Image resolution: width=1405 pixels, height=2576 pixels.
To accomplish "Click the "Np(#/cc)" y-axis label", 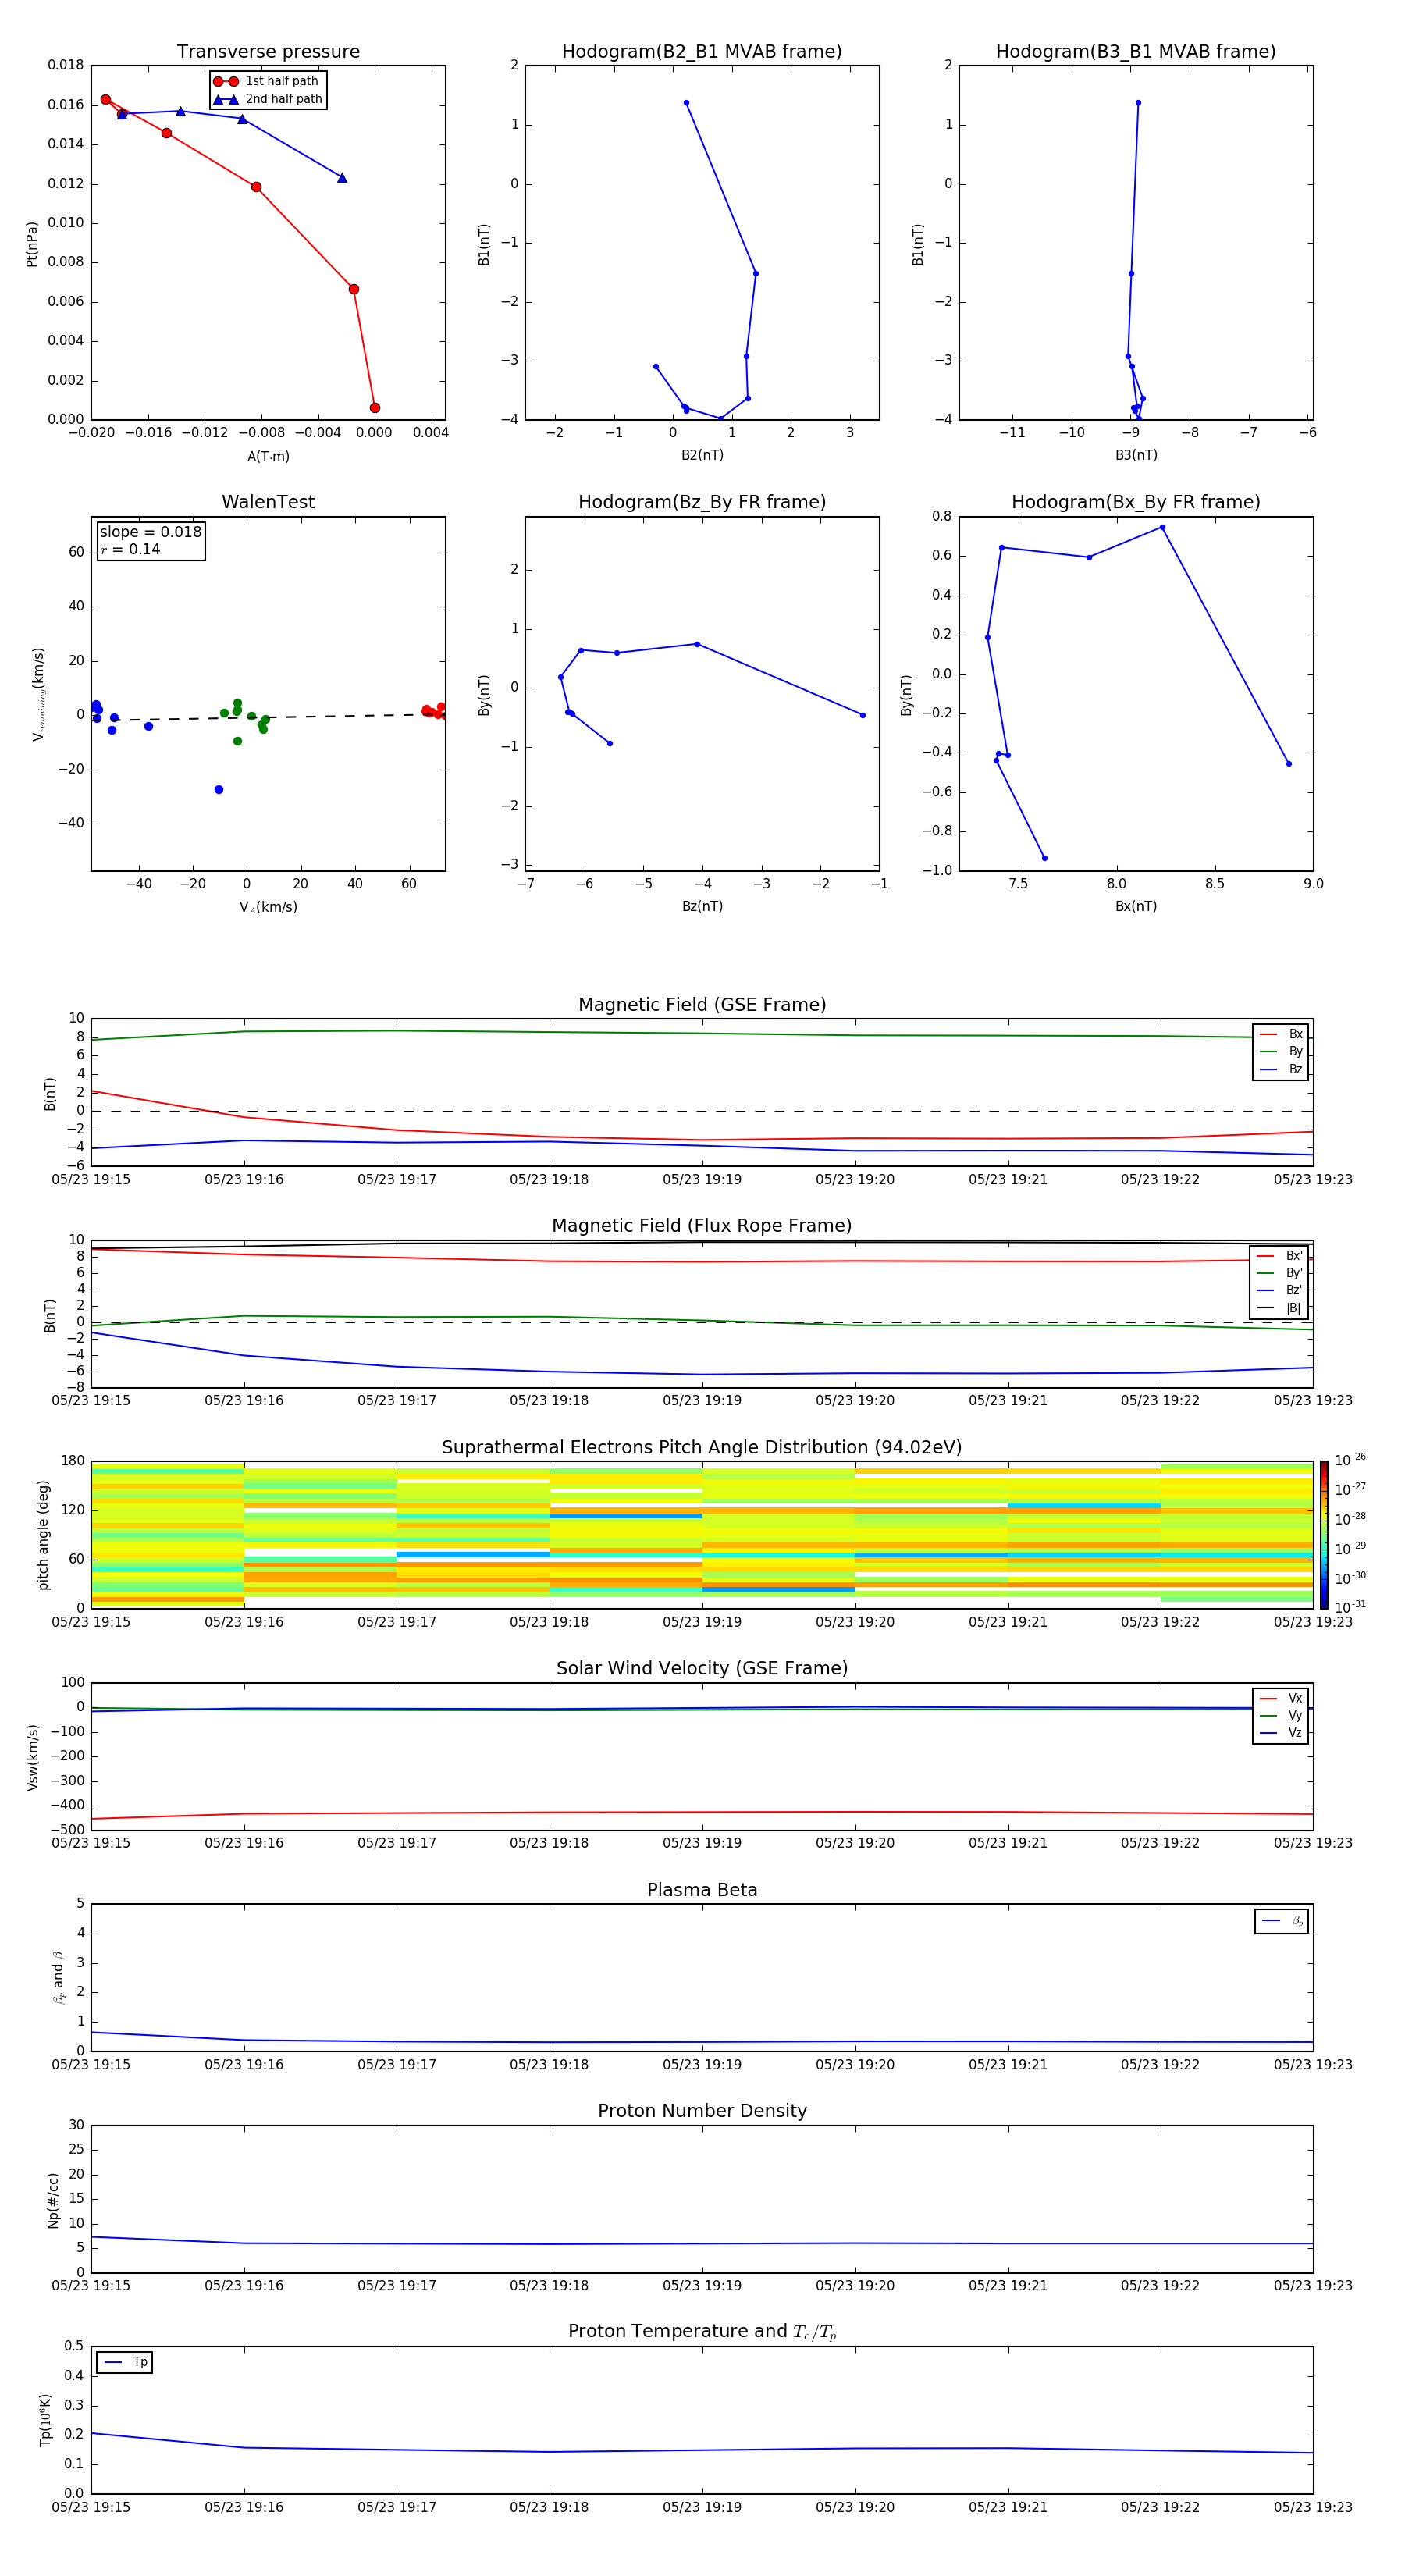I will click(x=53, y=2200).
